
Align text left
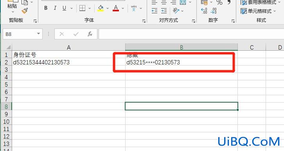pyautogui.click(x=154, y=2)
